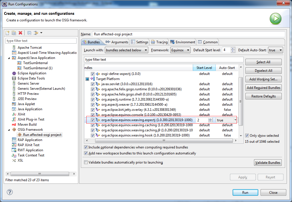This screenshot has width=292, height=202.
Task: Open the Tracing tab
Action: point(159,42)
